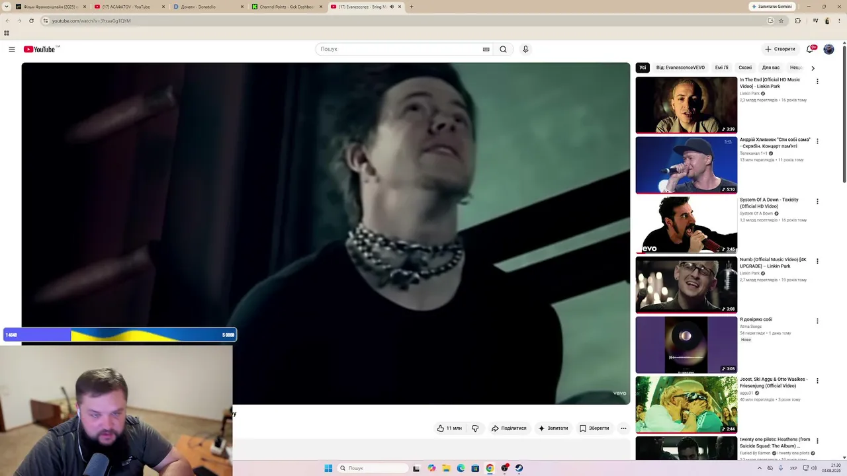The height and width of the screenshot is (476, 847).
Task: Click the Windows taskbar search box
Action: (373, 468)
